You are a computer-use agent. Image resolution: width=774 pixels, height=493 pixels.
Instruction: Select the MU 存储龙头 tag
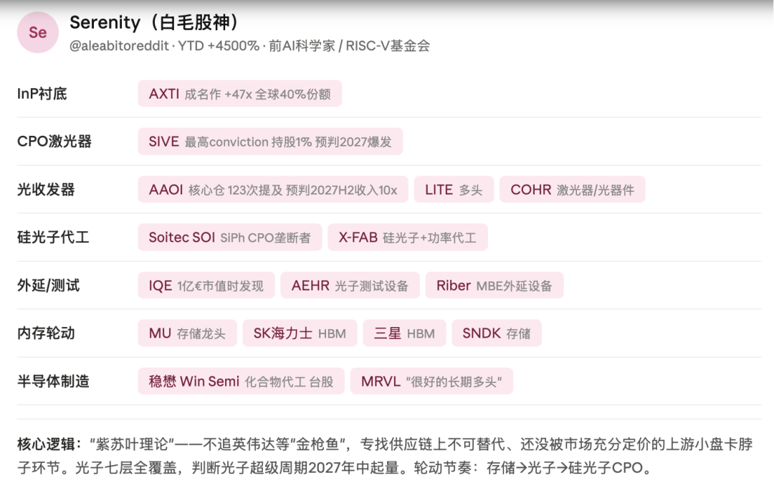(x=188, y=333)
